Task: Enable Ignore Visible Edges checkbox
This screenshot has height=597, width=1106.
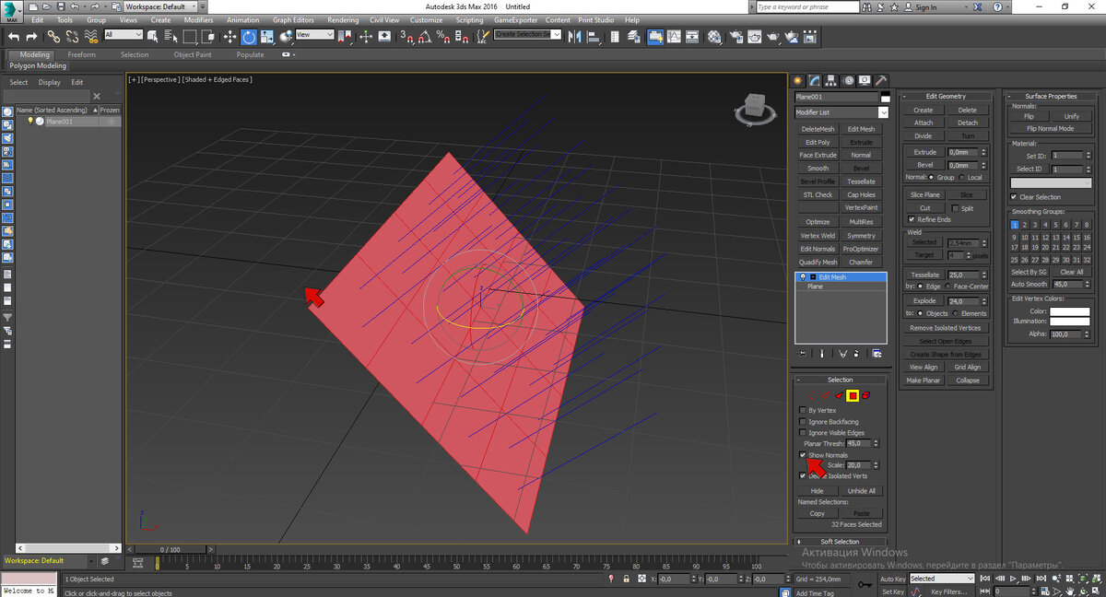Action: (x=803, y=433)
